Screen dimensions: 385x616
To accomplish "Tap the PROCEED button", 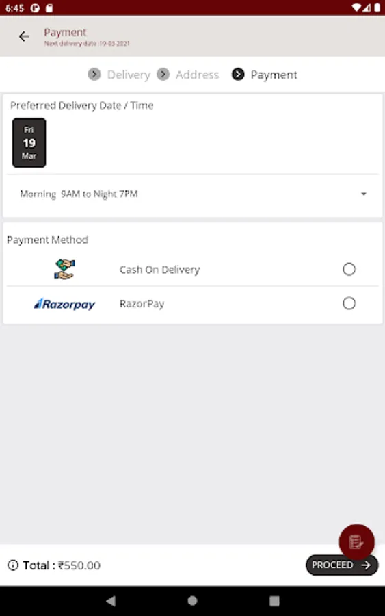I will 342,565.
